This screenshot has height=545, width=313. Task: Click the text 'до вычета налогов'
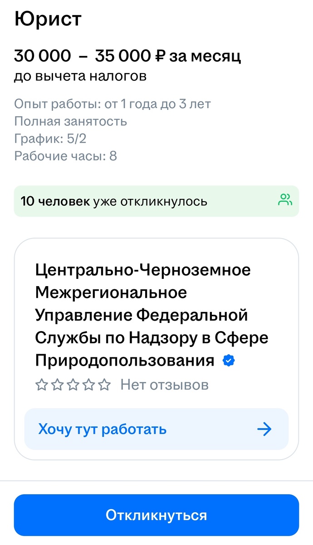coord(80,76)
